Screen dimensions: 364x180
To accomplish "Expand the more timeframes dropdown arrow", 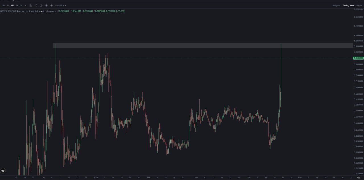I will pos(26,5).
